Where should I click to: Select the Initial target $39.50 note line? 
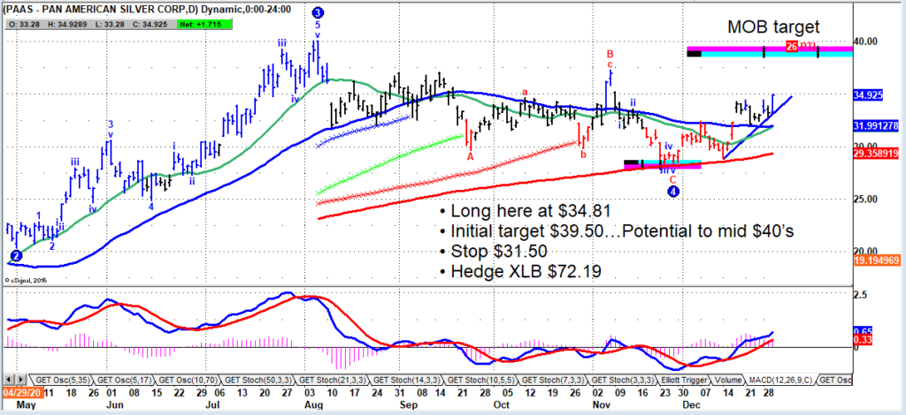click(617, 231)
